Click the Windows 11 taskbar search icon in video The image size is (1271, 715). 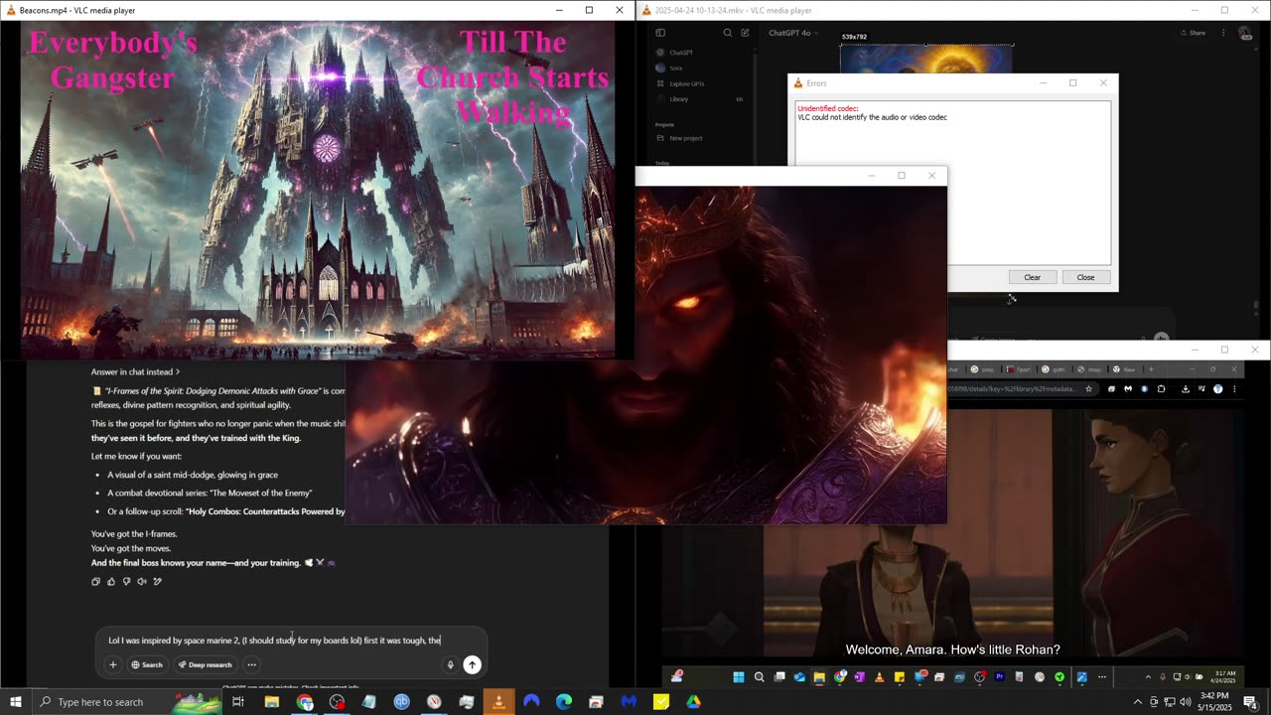pyautogui.click(x=760, y=677)
